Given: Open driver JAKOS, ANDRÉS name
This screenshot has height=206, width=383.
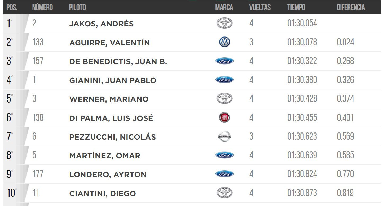Looking at the screenshot, I should tap(101, 24).
